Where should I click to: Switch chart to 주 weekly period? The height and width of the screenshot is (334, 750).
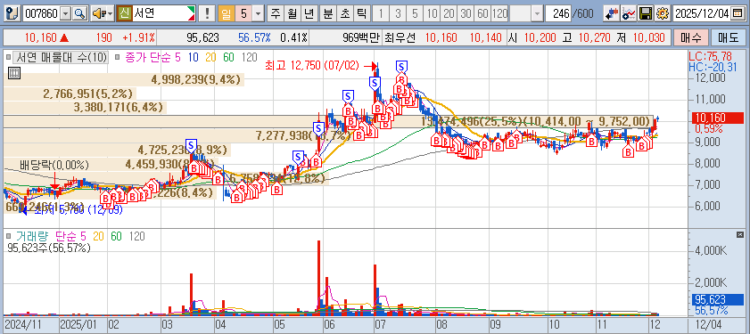coord(275,13)
